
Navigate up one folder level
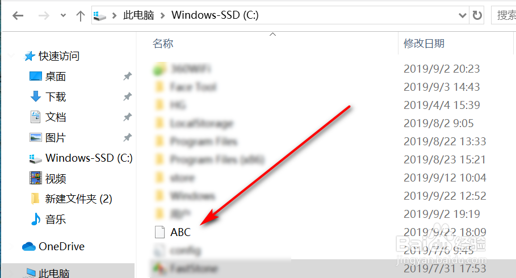(x=80, y=15)
